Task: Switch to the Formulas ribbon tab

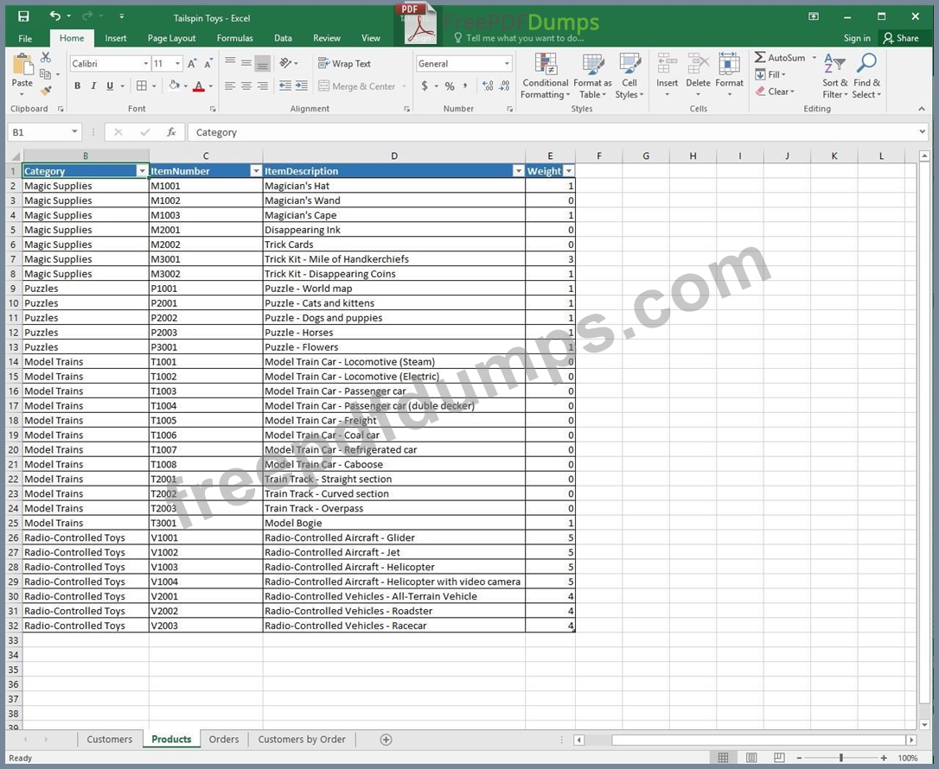Action: point(235,38)
